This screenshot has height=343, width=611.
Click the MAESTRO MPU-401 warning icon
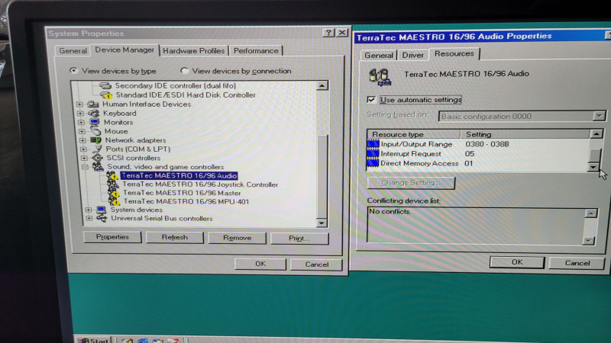click(115, 201)
